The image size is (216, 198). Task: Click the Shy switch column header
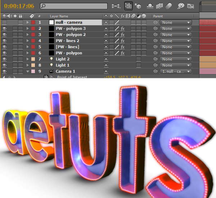pyautogui.click(x=106, y=16)
